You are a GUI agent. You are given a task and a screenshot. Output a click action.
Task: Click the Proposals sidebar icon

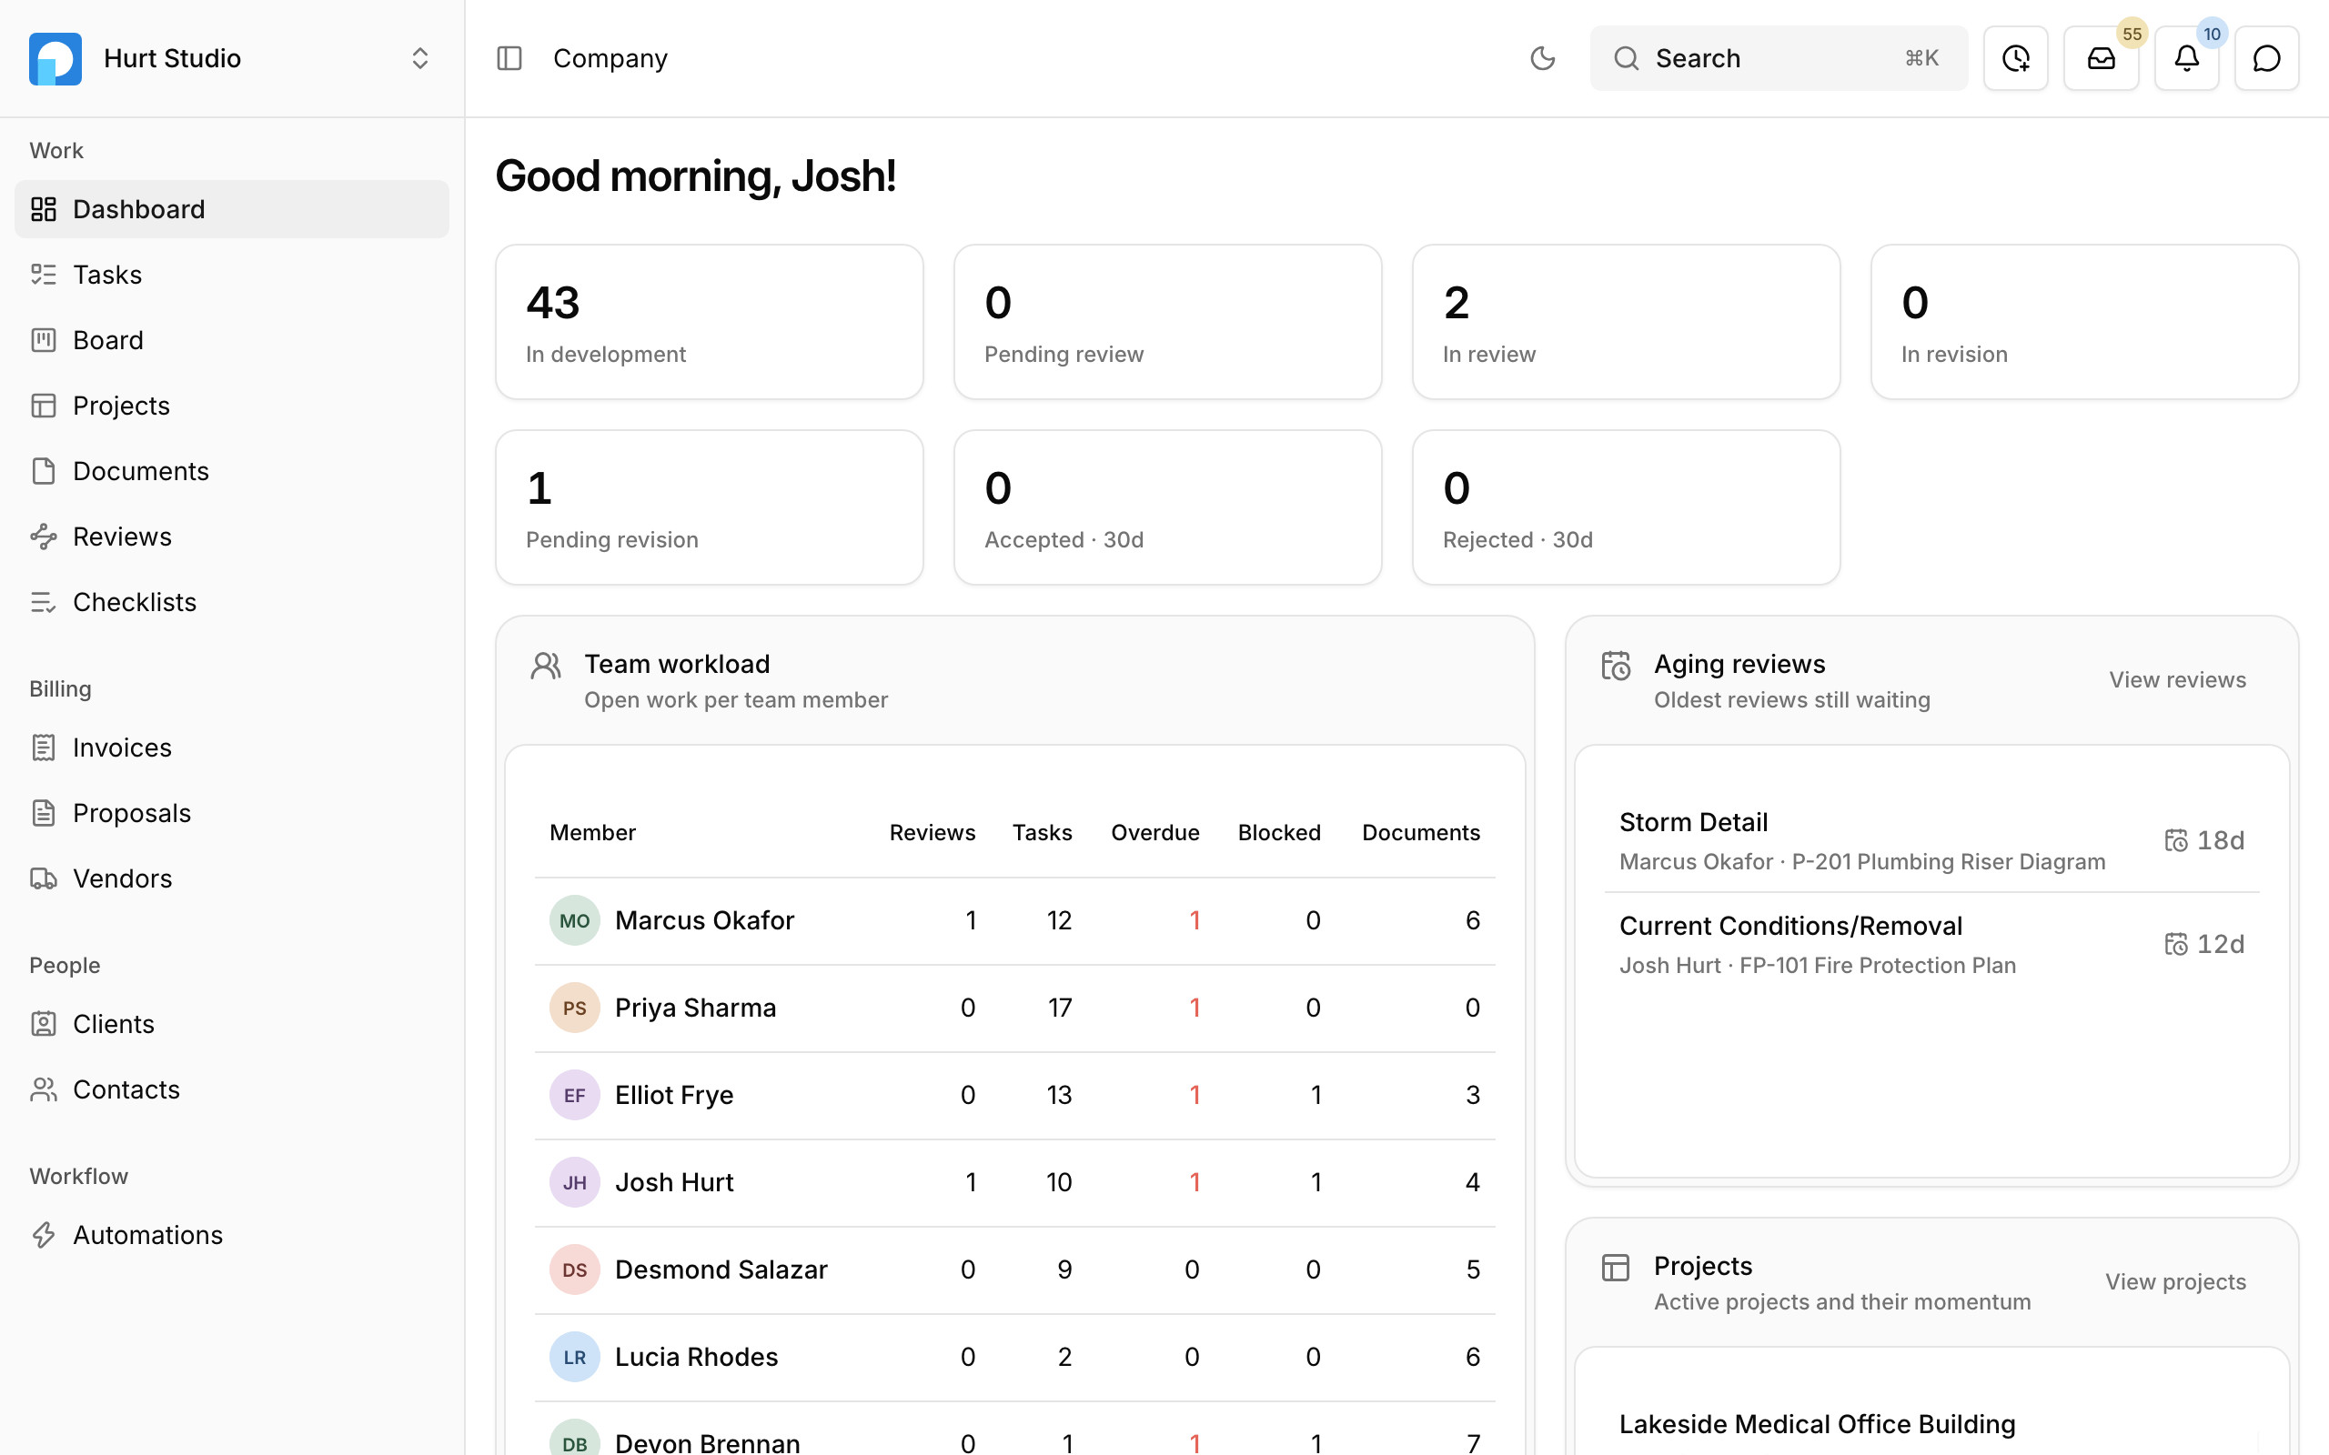[44, 813]
